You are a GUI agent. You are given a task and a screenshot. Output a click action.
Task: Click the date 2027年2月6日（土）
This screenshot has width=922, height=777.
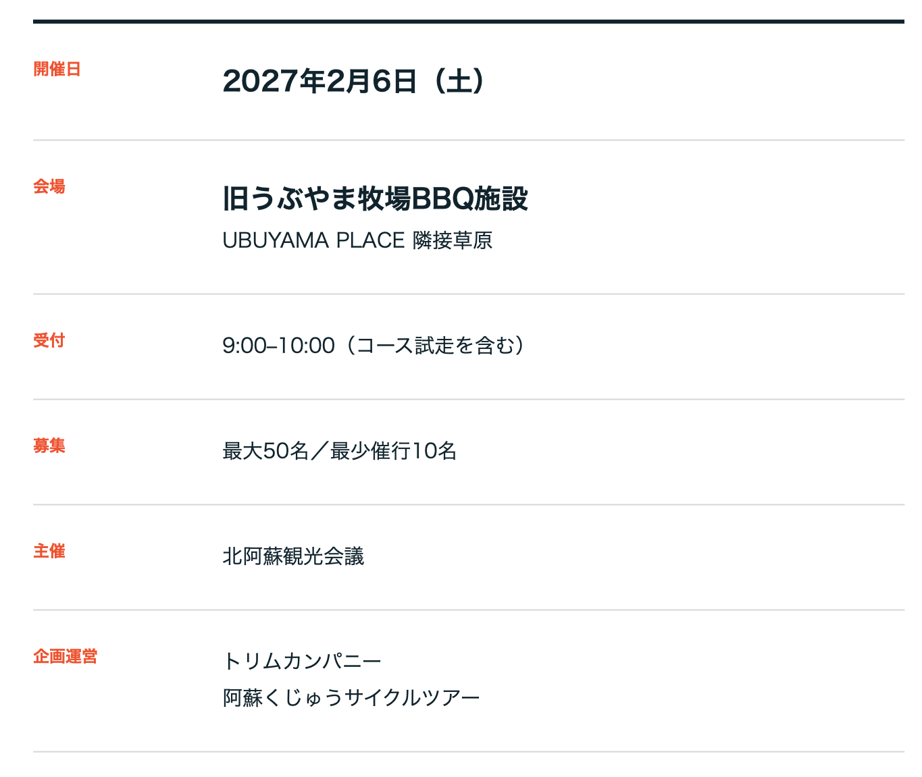(x=354, y=81)
